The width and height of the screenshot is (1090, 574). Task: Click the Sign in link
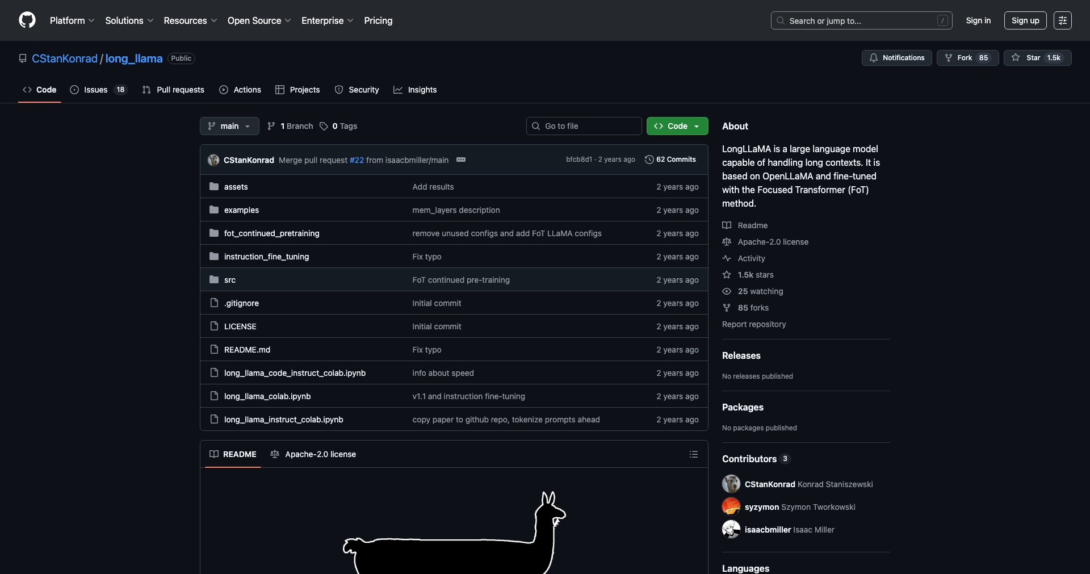tap(978, 20)
